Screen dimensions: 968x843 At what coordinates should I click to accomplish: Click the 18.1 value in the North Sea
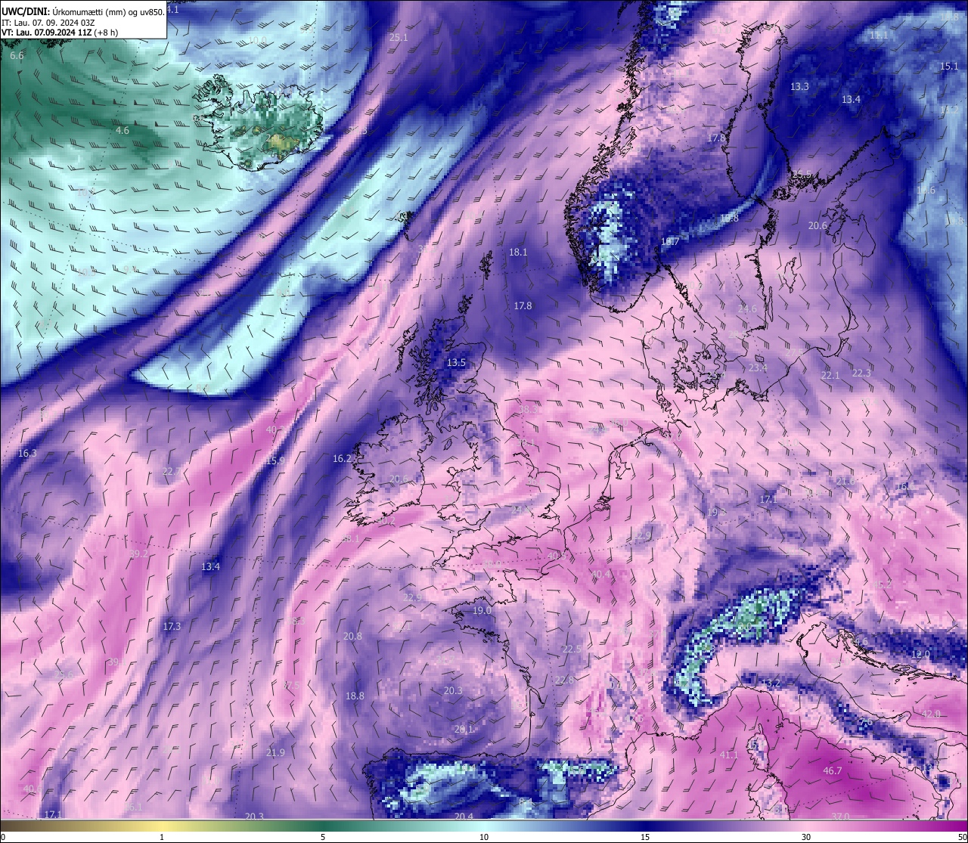518,252
